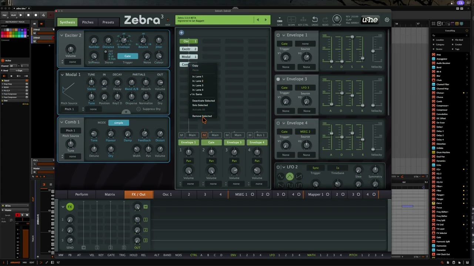This screenshot has width=474, height=266.
Task: Open the Scope display icon
Action: click(x=291, y=19)
